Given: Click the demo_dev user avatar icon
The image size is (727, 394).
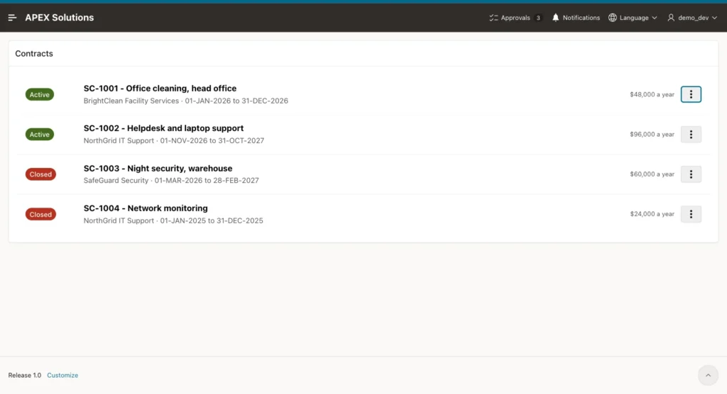Looking at the screenshot, I should 671,18.
